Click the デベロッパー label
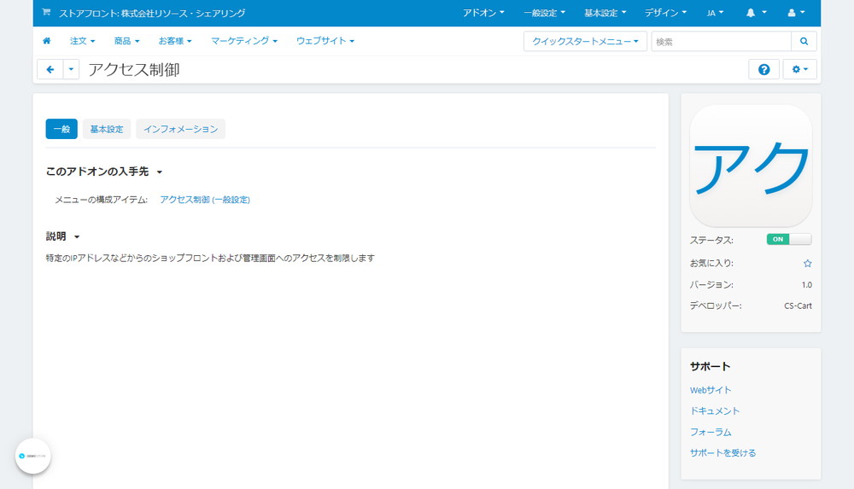This screenshot has width=854, height=489. (x=716, y=306)
